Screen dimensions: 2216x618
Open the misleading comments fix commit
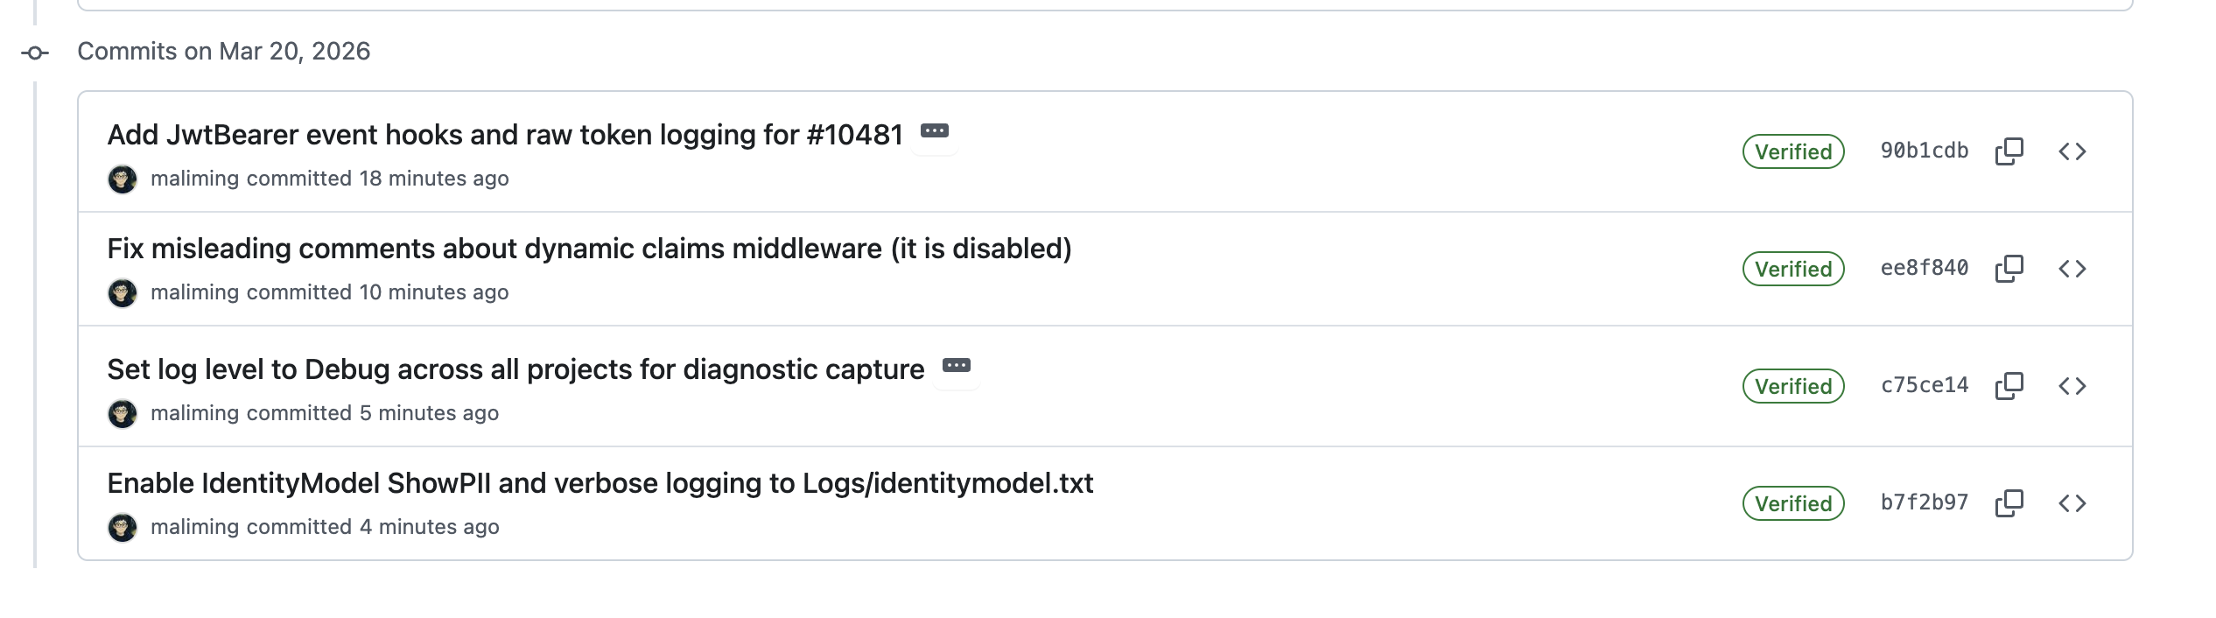pyautogui.click(x=588, y=249)
